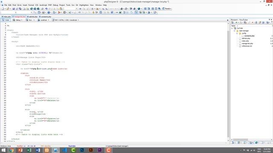Open the Debug menu
This screenshot has width=273, height=153.
click(55, 5)
